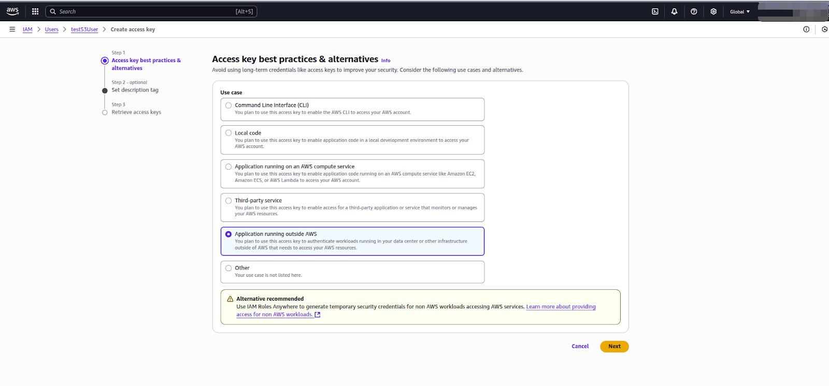Viewport: 829px width, 386px height.
Task: Launch CloudShell from the top bar
Action: (655, 11)
